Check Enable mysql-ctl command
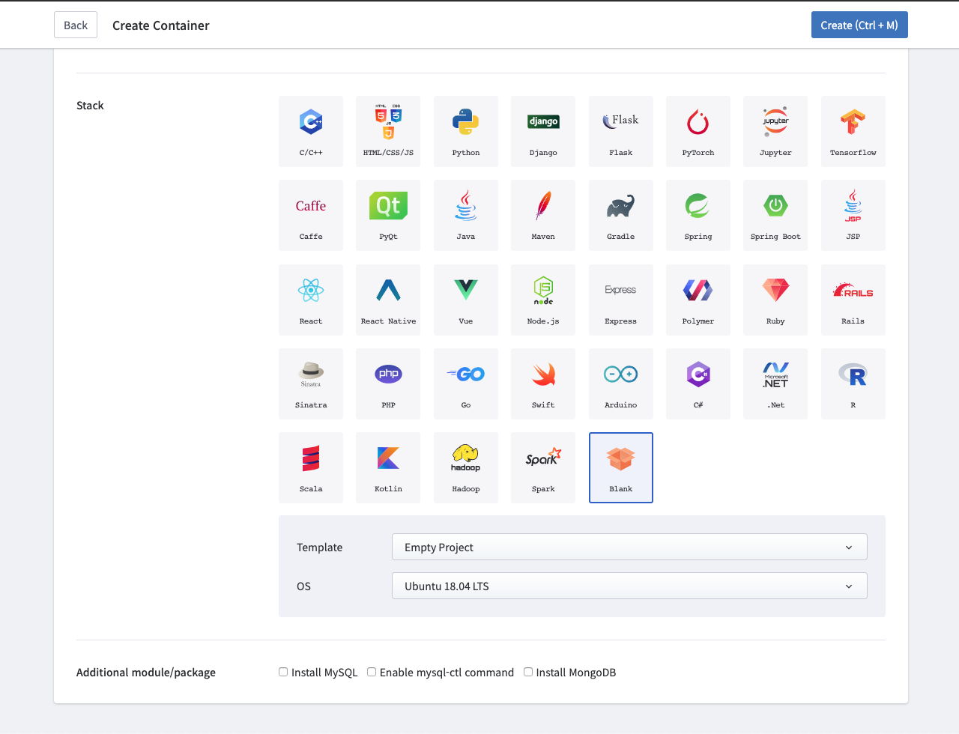The image size is (959, 734). click(x=372, y=672)
